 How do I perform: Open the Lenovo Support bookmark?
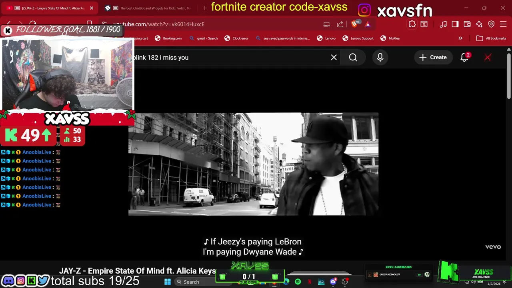(358, 38)
